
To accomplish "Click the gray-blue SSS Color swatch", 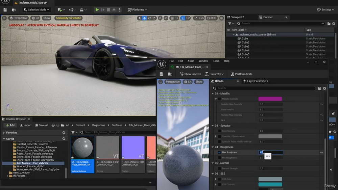I will click(270, 179).
